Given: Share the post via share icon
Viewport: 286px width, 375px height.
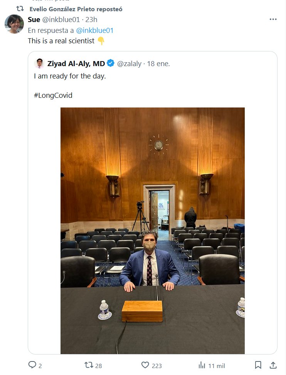Looking at the screenshot, I should click(273, 365).
